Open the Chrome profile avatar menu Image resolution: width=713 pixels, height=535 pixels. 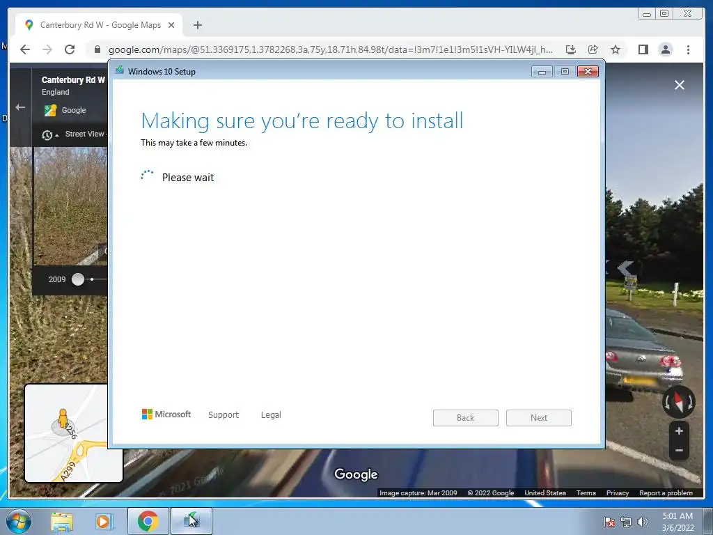(x=666, y=49)
